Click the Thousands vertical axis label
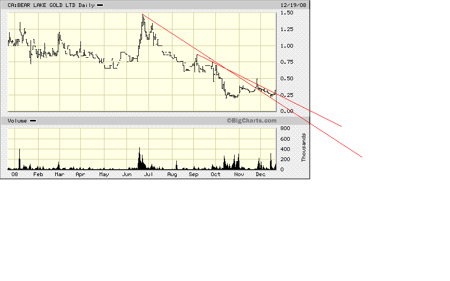This screenshot has height=281, width=450. (x=304, y=147)
